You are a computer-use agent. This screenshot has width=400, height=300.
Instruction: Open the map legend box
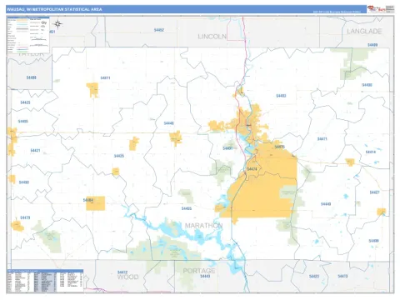[x=28, y=35]
